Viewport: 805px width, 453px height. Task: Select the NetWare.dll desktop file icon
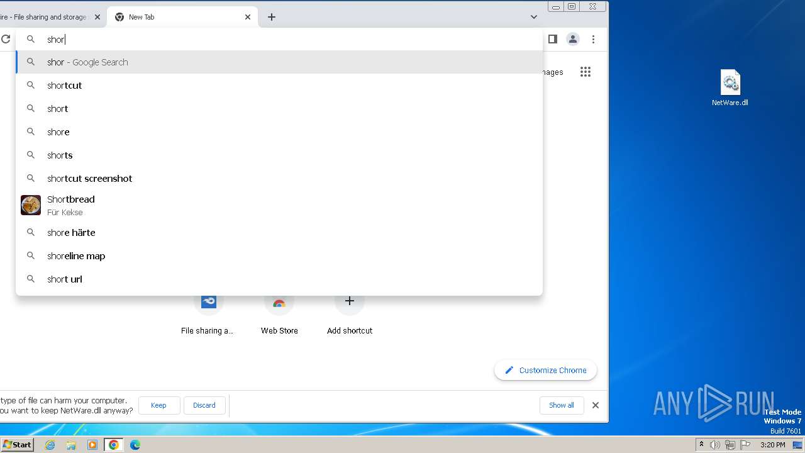[730, 88]
